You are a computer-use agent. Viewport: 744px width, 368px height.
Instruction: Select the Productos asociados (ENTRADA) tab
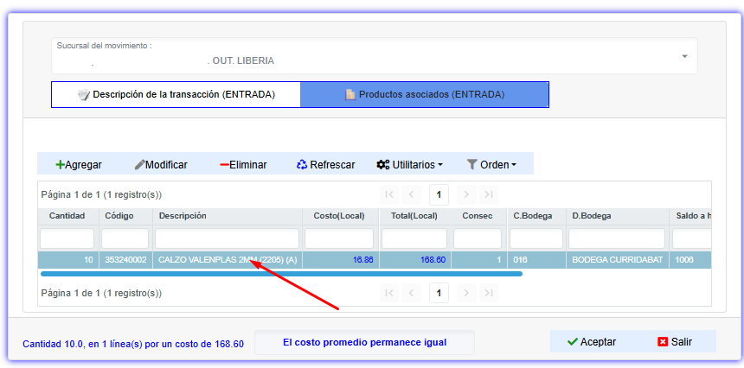click(424, 94)
